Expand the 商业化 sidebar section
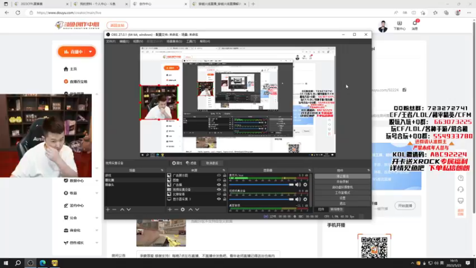Image resolution: width=476 pixels, height=268 pixels. coord(97,230)
